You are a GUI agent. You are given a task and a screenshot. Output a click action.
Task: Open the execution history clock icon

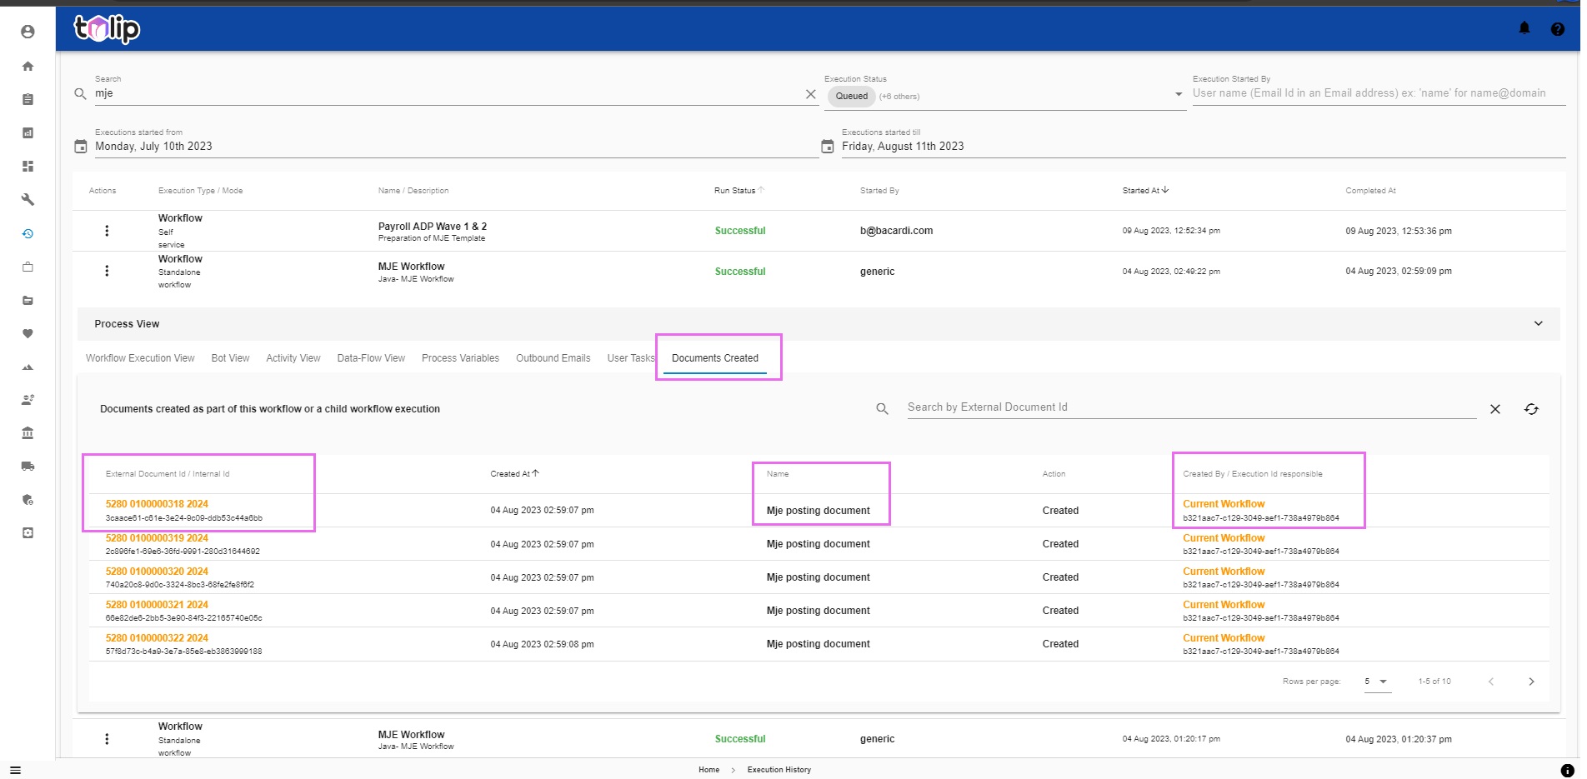[28, 233]
